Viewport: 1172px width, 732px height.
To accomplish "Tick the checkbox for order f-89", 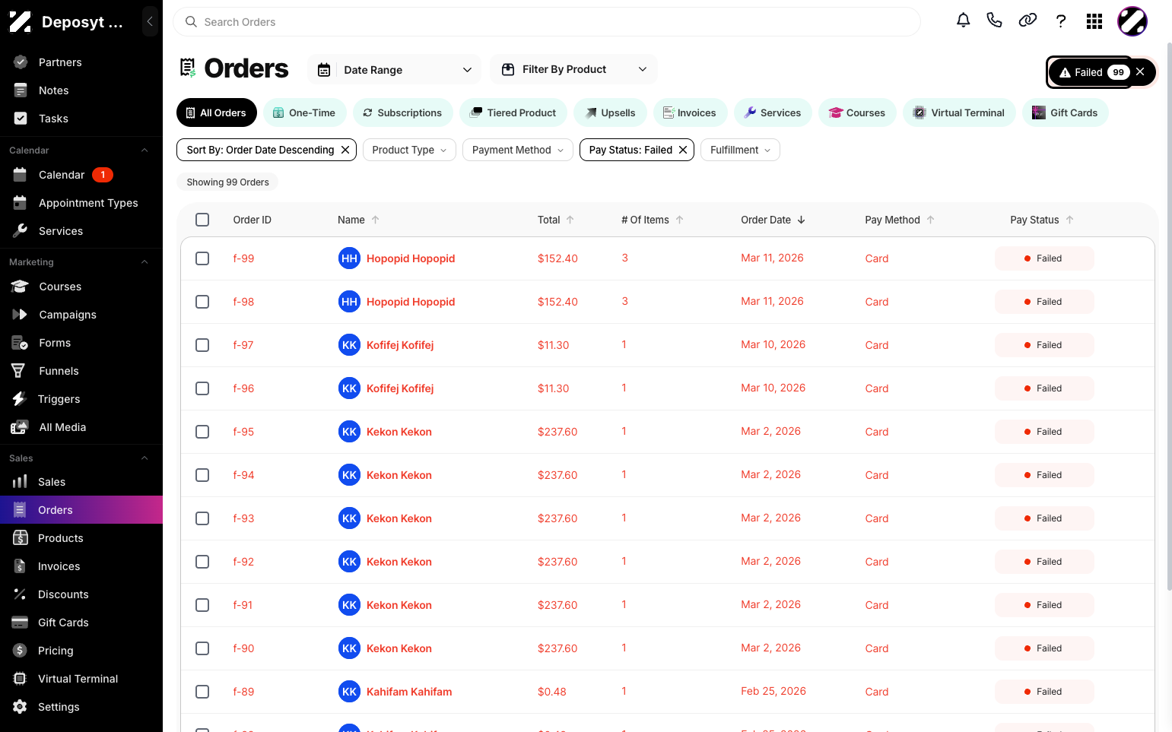I will point(202,692).
